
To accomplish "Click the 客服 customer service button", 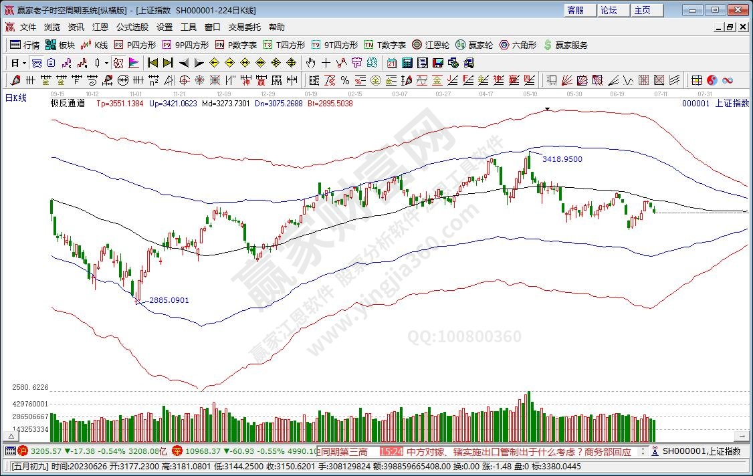I will 576,10.
